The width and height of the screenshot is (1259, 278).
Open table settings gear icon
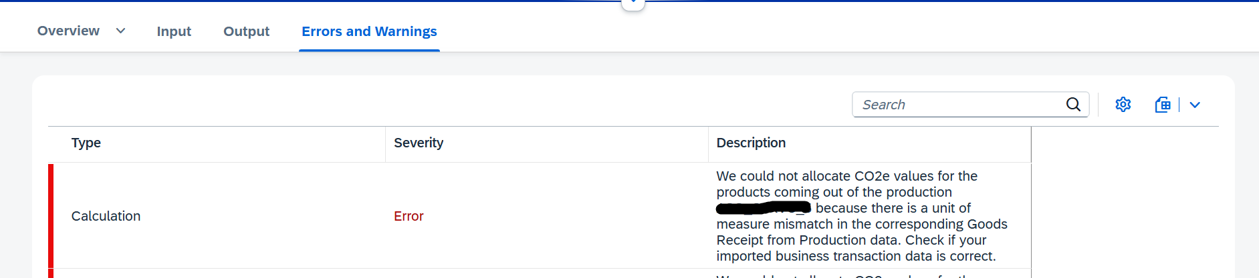pos(1123,105)
